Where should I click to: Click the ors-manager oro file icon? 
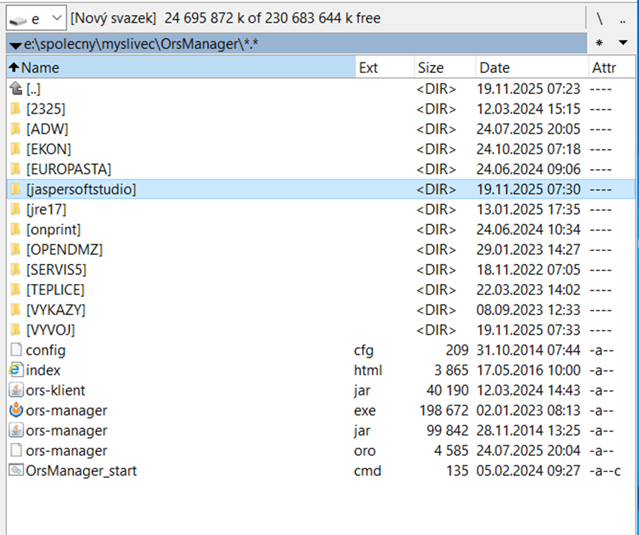[16, 450]
